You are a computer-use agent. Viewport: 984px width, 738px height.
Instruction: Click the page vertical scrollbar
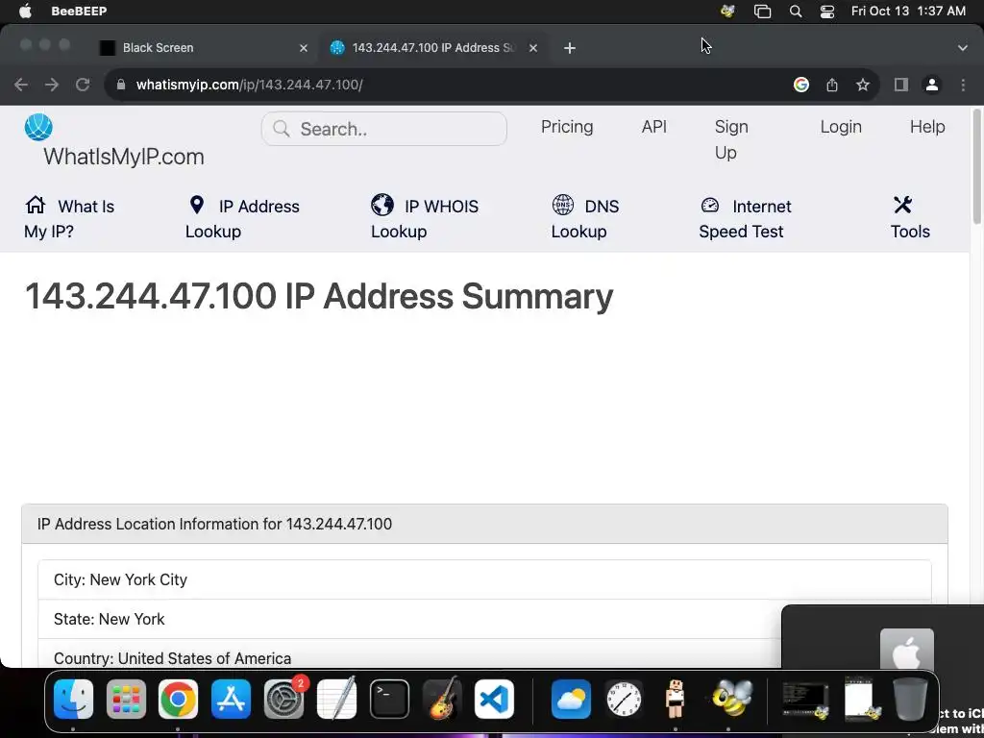976,166
